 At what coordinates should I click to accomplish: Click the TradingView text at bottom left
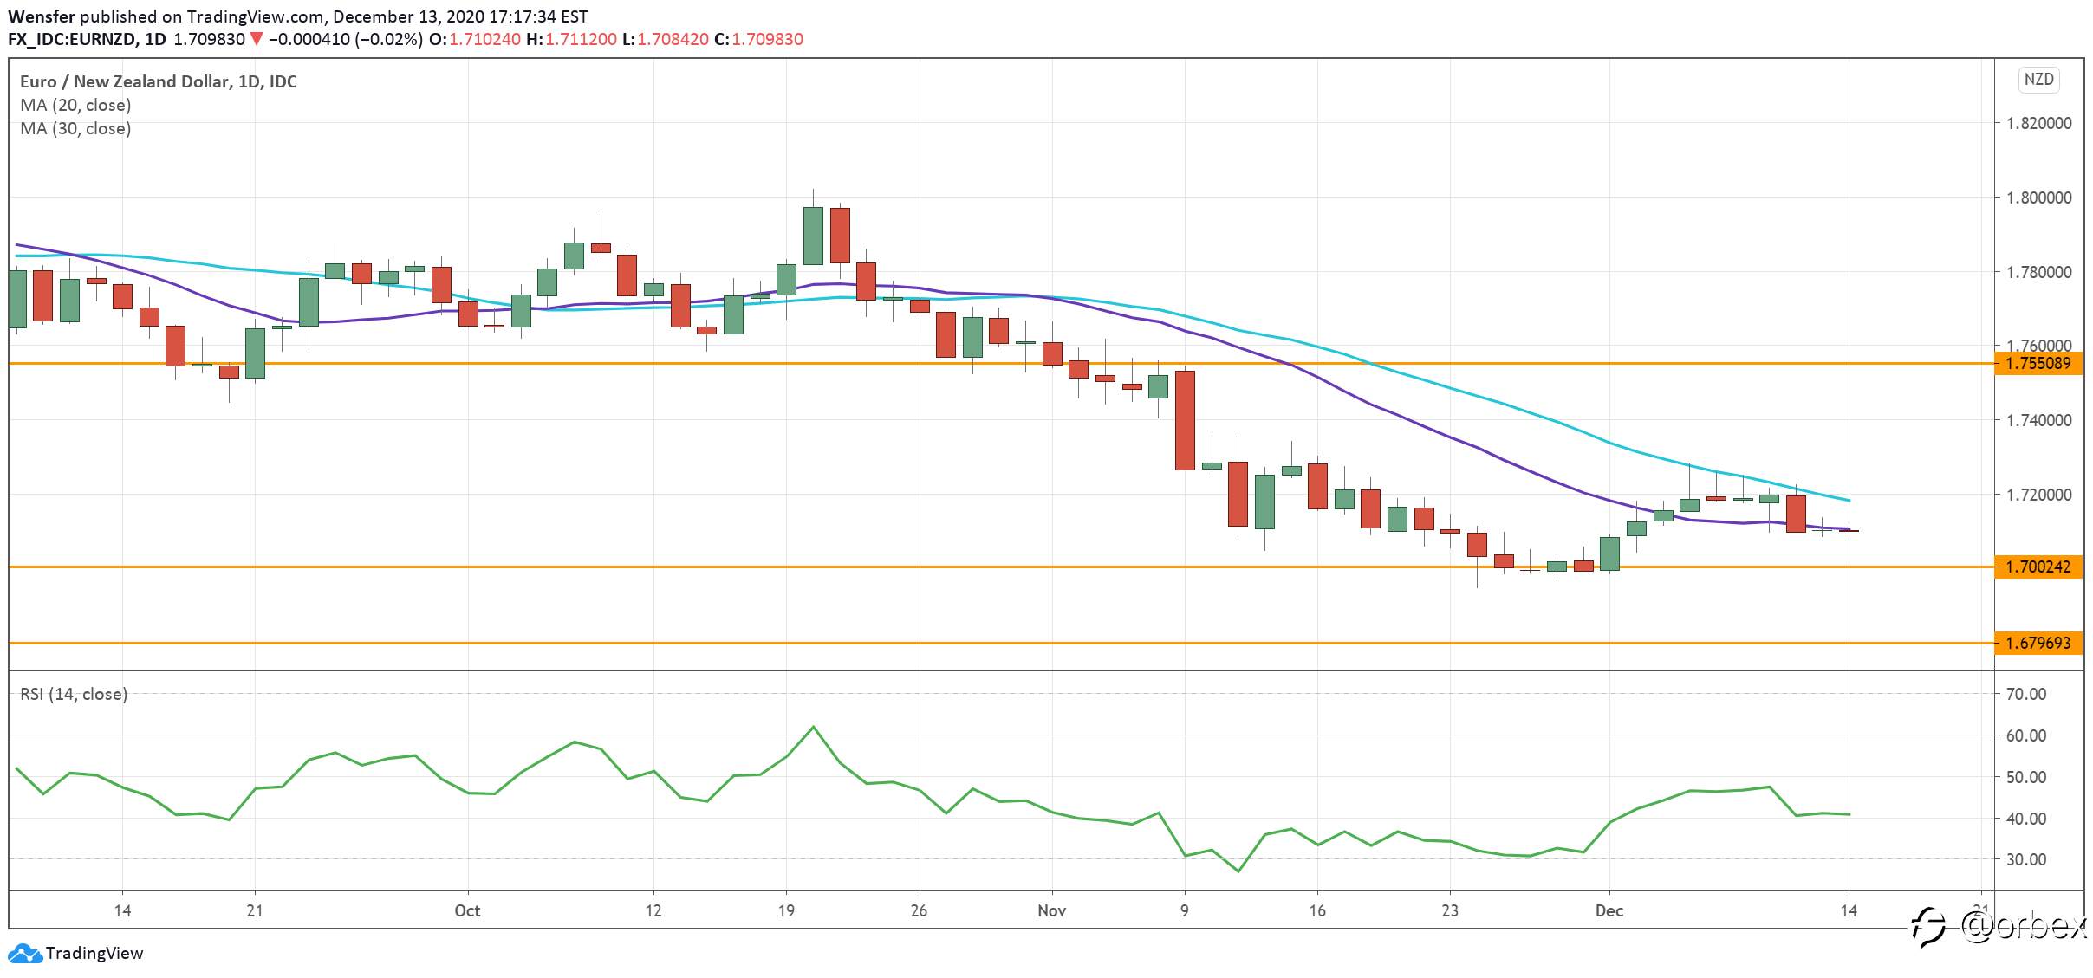point(94,953)
